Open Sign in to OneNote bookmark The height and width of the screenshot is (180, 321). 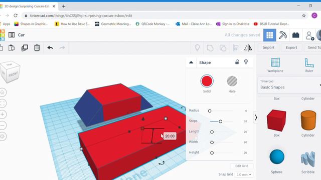[x=233, y=24]
